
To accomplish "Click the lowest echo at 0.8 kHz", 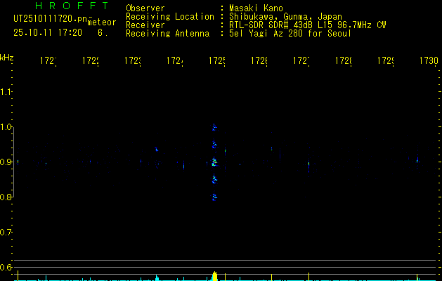I will point(214,197).
